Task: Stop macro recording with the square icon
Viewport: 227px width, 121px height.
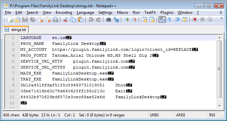Action: [202, 19]
